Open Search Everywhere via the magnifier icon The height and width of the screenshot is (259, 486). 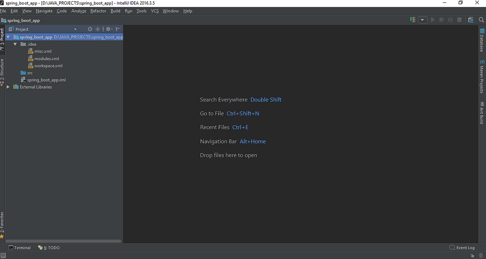click(x=482, y=19)
